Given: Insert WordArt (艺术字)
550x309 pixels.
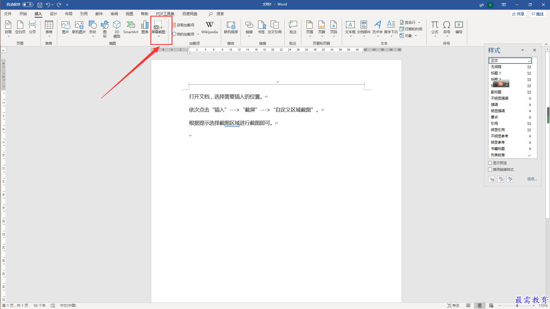Looking at the screenshot, I should point(378,28).
